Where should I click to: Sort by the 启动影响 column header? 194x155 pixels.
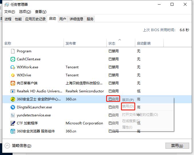point(149,43)
